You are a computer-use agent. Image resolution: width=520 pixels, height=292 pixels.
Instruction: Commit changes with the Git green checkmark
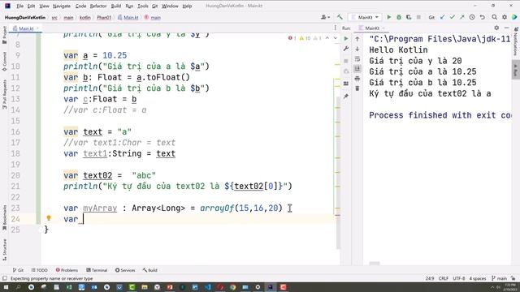[x=452, y=17]
